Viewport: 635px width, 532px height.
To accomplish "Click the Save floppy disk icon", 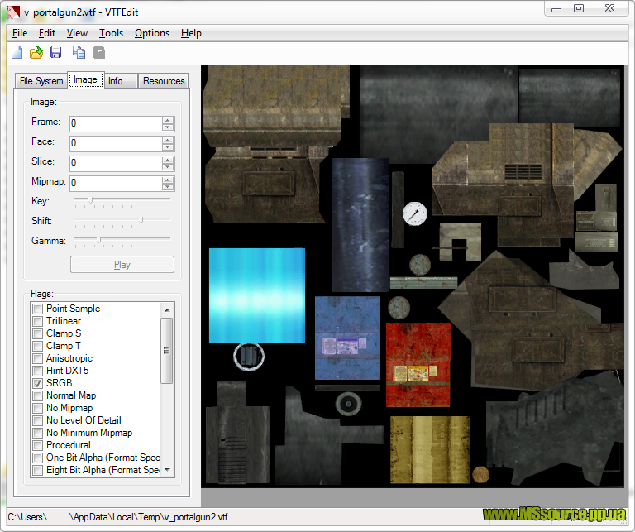I will click(x=56, y=52).
